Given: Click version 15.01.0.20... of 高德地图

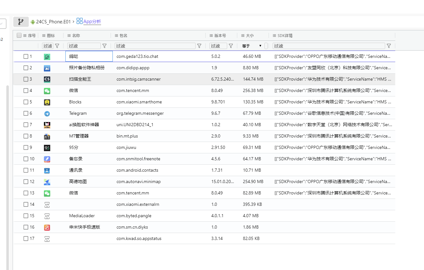Looking at the screenshot, I should click(x=223, y=181).
